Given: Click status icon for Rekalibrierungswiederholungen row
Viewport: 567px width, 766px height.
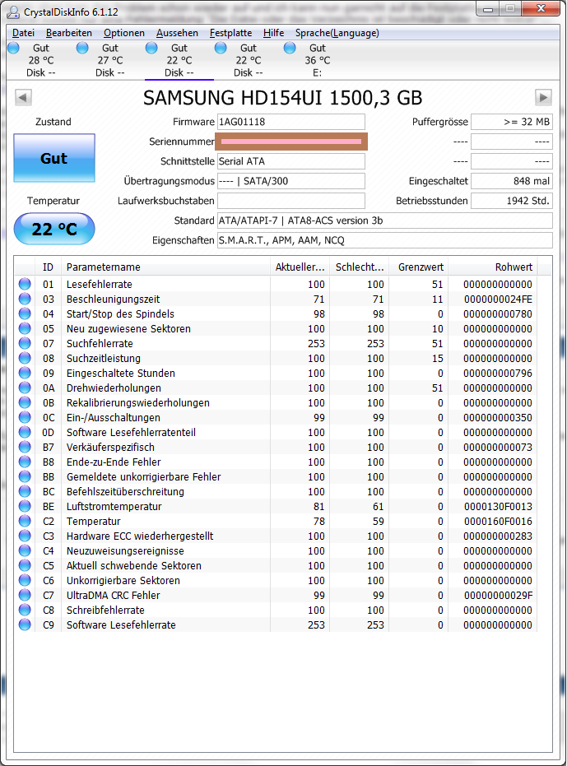Looking at the screenshot, I should pos(25,402).
